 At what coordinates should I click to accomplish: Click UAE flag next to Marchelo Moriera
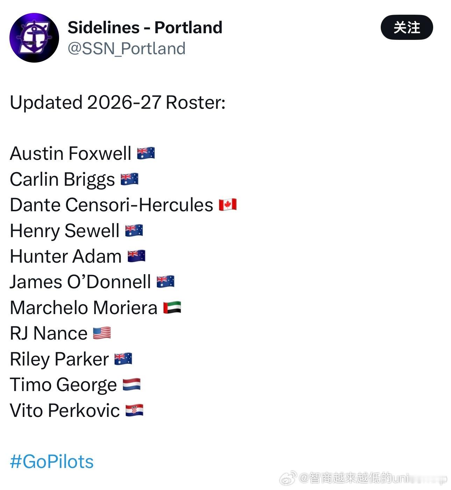172,307
